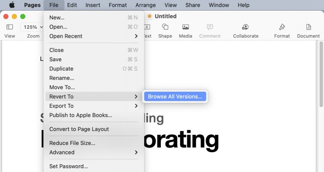The image size is (324, 172).
Task: Open the Help menu
Action: coord(243,5)
